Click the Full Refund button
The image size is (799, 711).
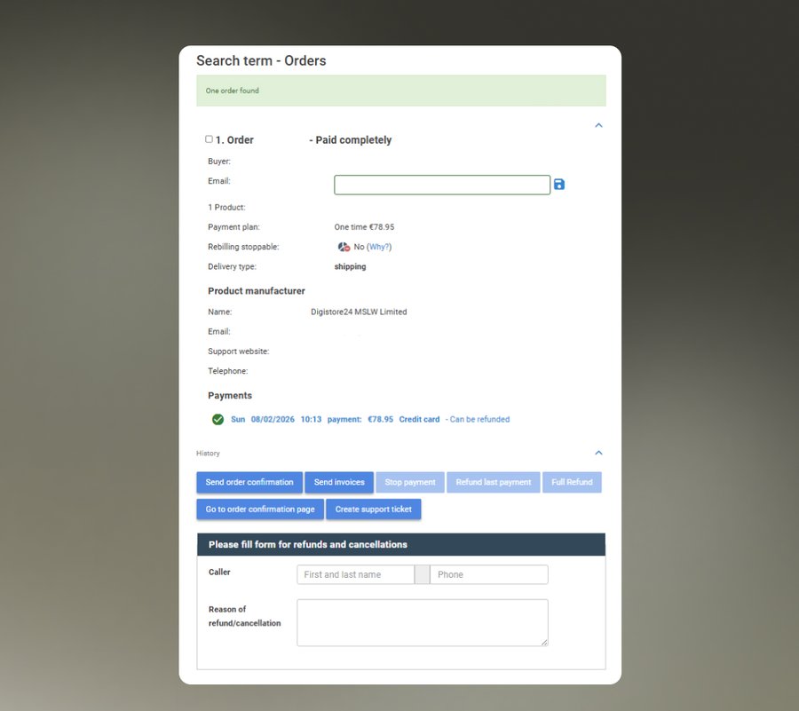click(x=573, y=482)
